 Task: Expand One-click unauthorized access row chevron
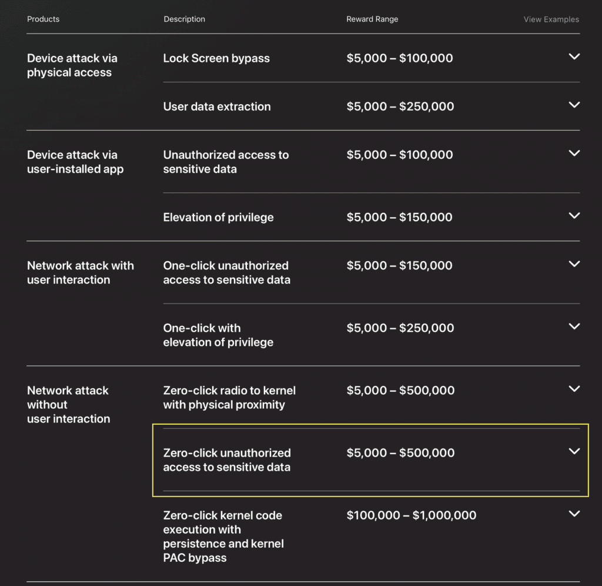574,264
